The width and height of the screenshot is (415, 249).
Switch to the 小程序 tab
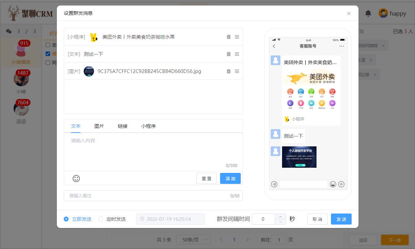tap(148, 126)
